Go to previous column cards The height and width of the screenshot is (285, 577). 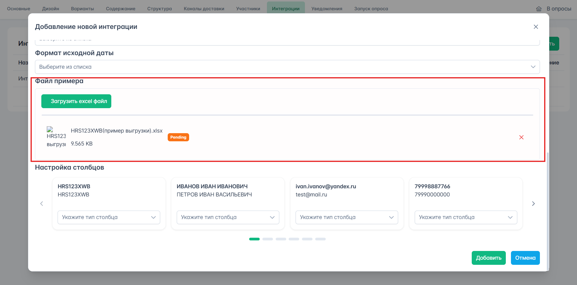click(42, 204)
